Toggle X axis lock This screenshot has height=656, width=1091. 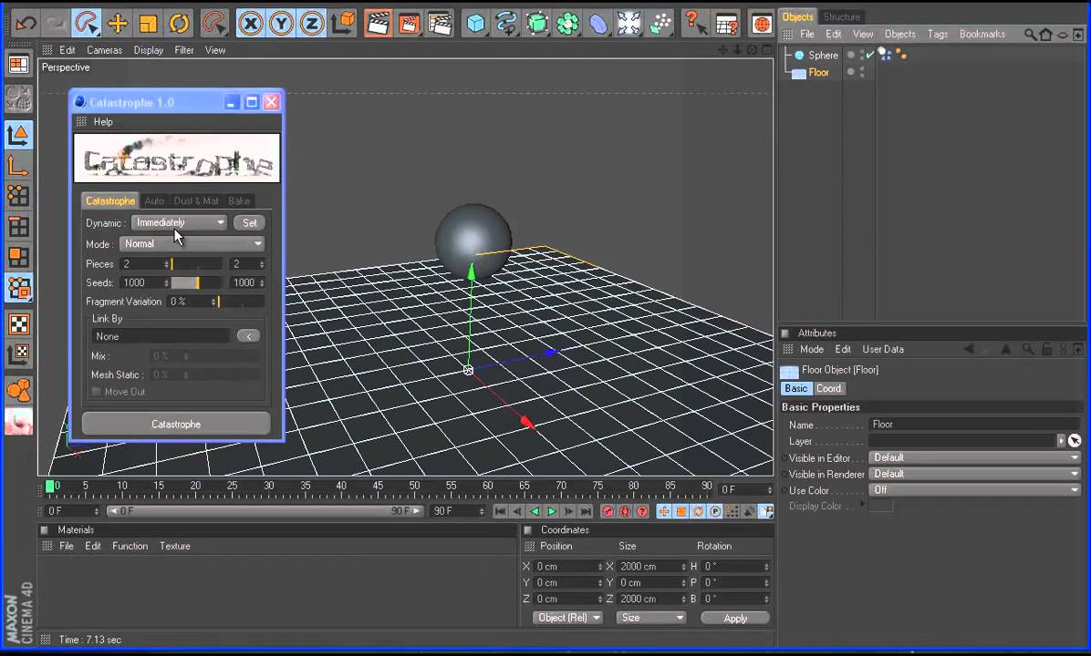250,25
